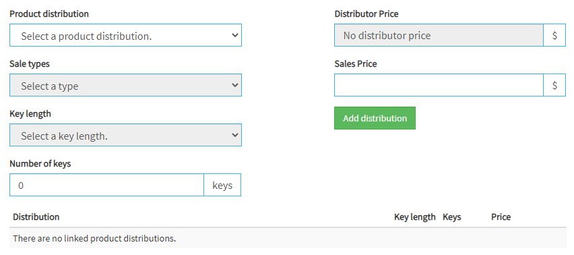Click the Distribution column header
The height and width of the screenshot is (255, 574).
[36, 217]
